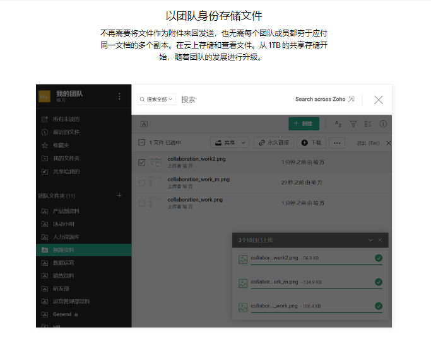Check the collaboration_work.png checkbox
Image resolution: width=431 pixels, height=342 pixels.
pos(142,203)
